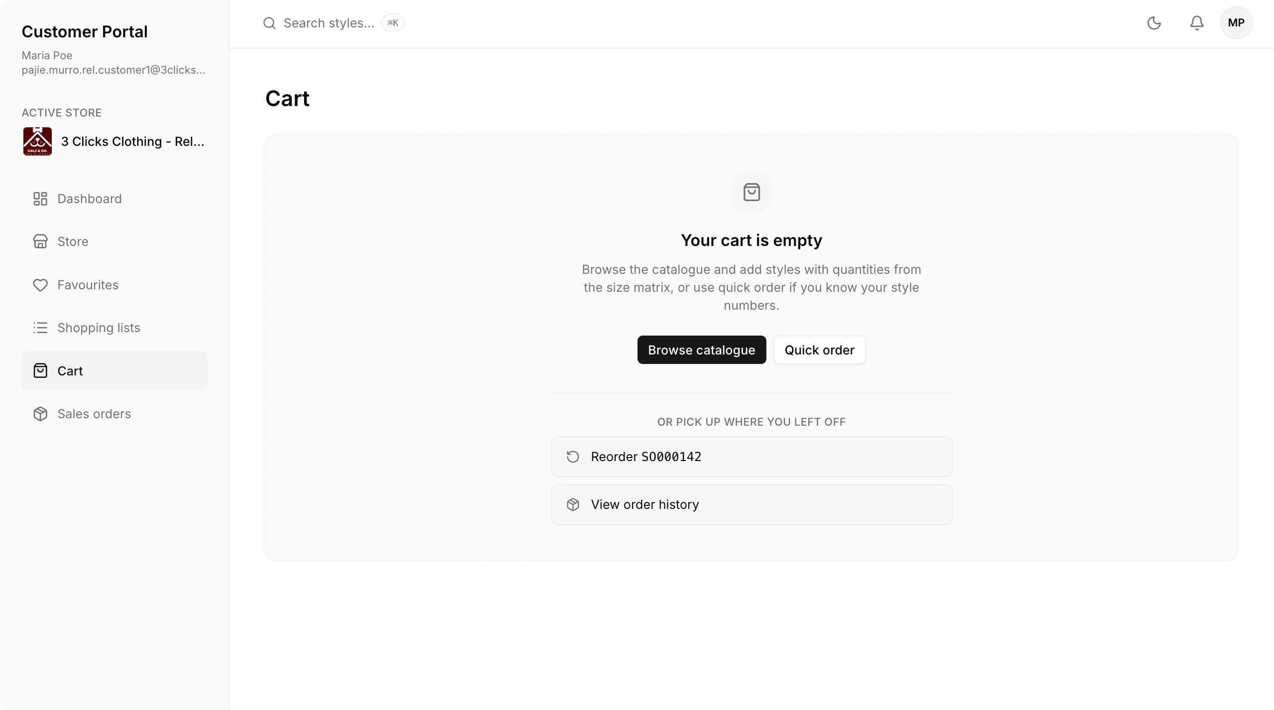Click Reorder SO000142
This screenshot has width=1274, height=710.
point(751,457)
